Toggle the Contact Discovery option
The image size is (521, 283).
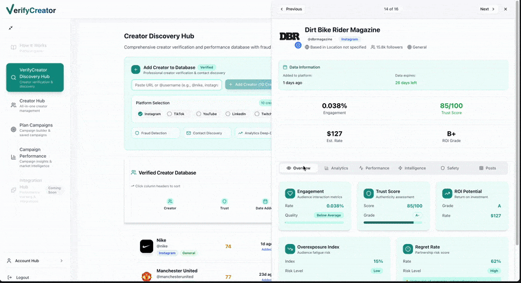coord(207,133)
